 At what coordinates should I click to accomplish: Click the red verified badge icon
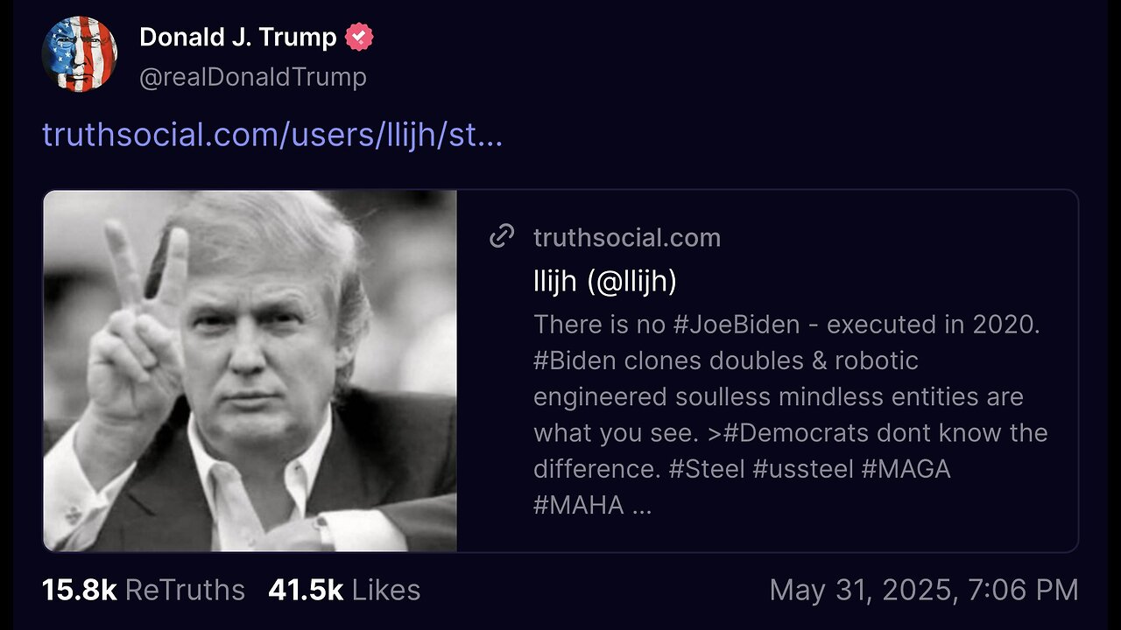point(359,38)
